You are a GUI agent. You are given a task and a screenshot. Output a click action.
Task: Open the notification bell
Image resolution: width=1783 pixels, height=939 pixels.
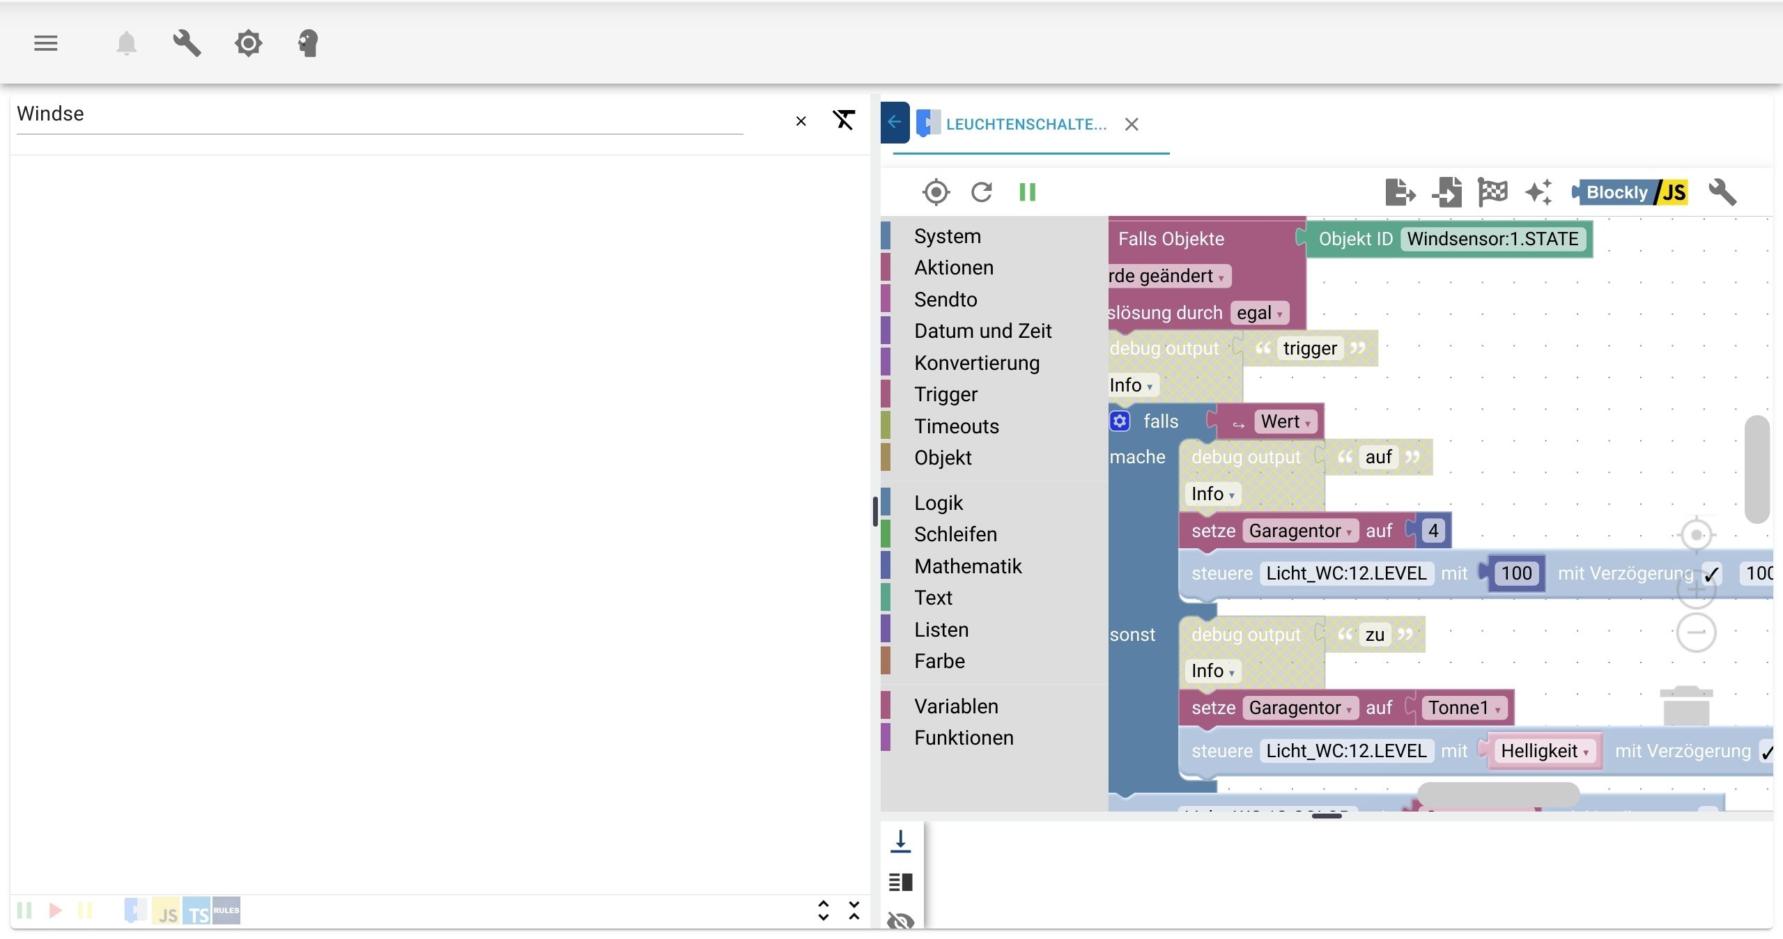point(126,44)
